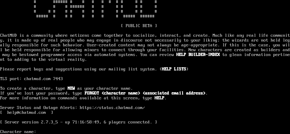This screenshot has width=290, height=134.
Task: Click the 'Please report bugs and suggestions' line
Action: pos(94,69)
